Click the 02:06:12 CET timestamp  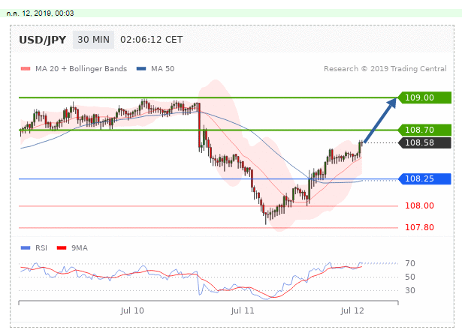pyautogui.click(x=152, y=40)
